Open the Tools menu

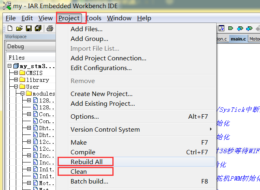[94, 18]
